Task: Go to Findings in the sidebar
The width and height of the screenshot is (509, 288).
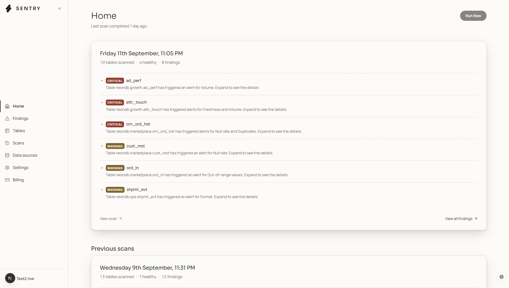Action: tap(34, 119)
